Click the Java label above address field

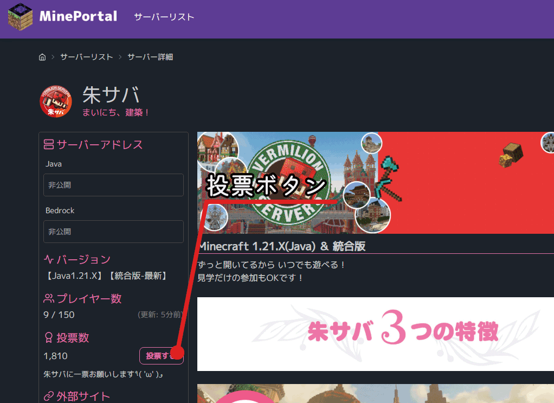coord(54,164)
